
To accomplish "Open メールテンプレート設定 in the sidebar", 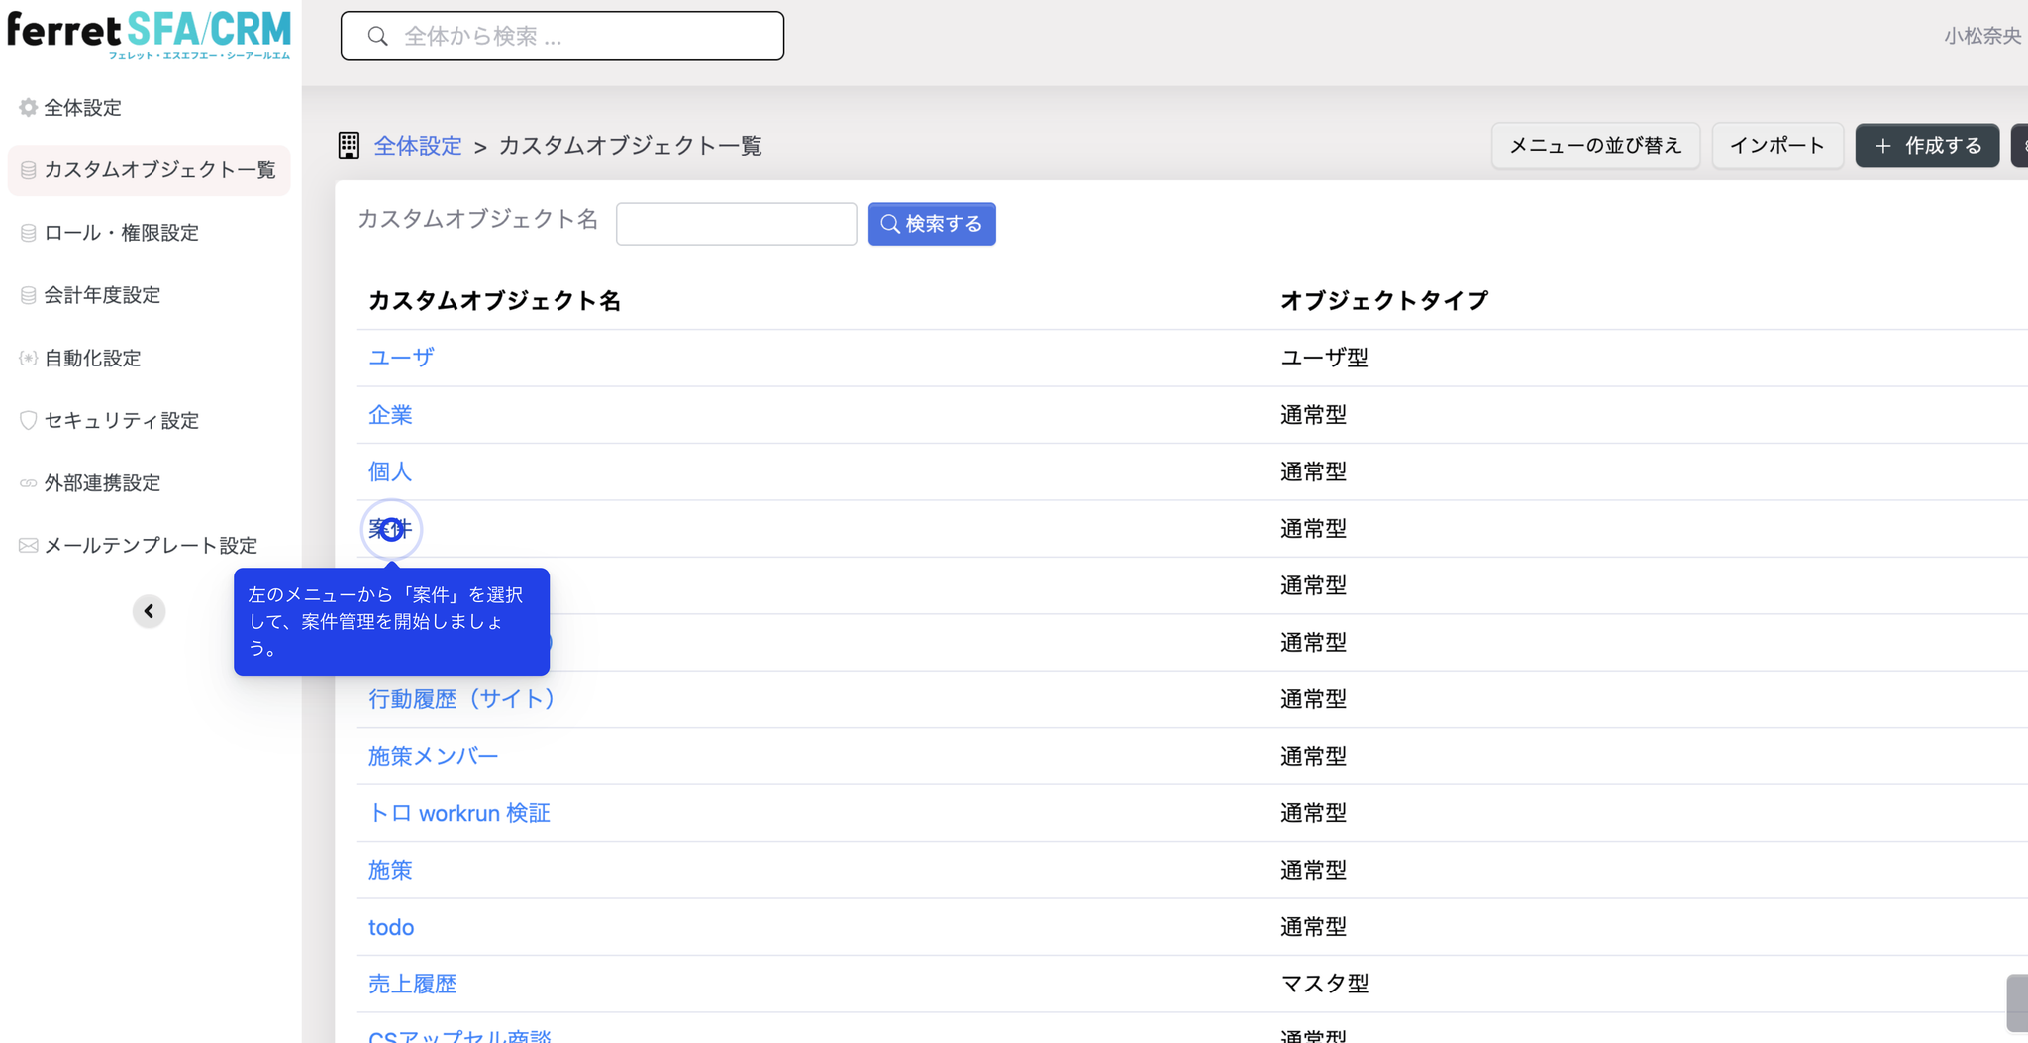I will pyautogui.click(x=149, y=546).
